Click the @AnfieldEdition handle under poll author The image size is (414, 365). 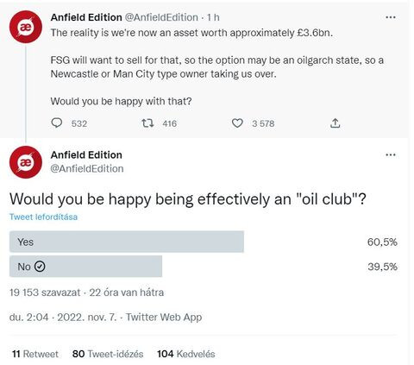tap(87, 168)
